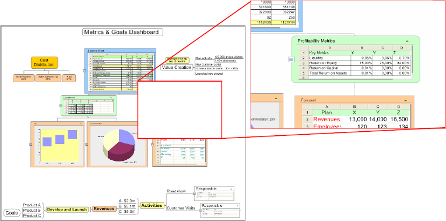Select the Product A subtopic
The image size is (446, 221).
tap(32, 205)
